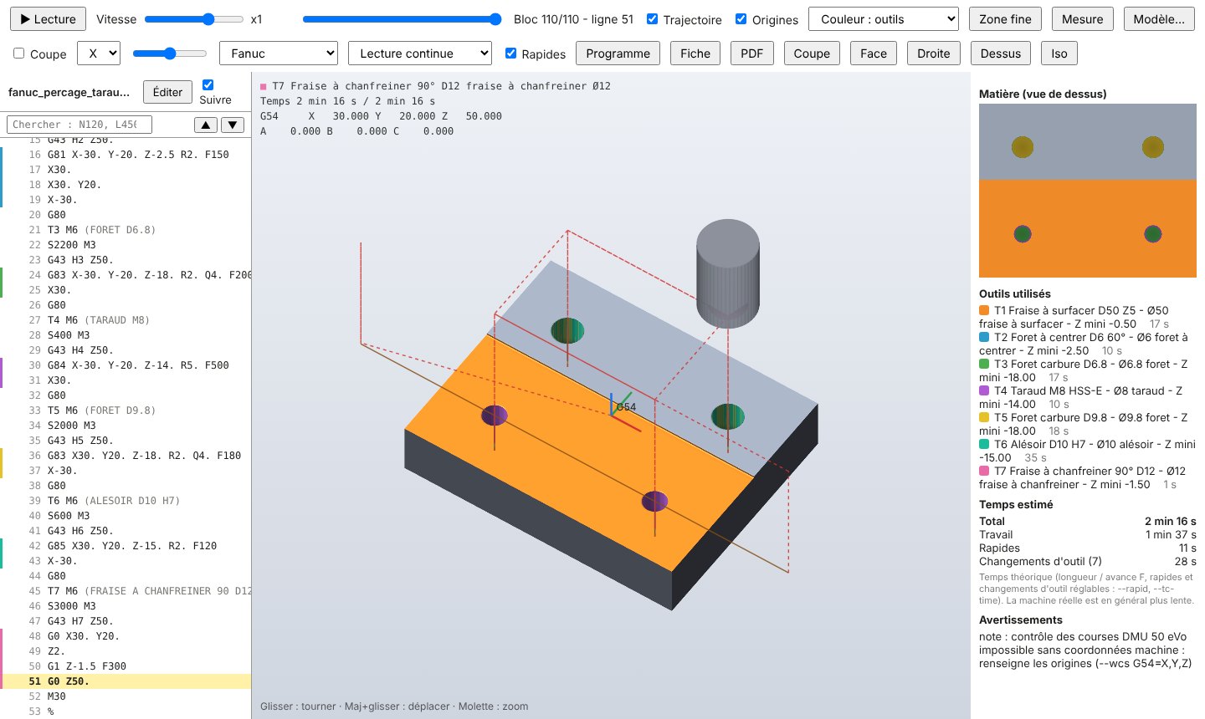Jump to next search match (down arrow)
This screenshot has width=1205, height=719.
pos(233,125)
